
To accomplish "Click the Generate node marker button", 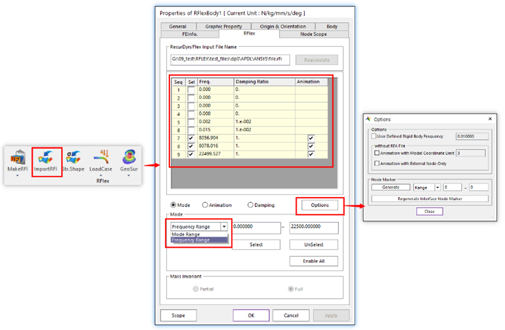I will pos(391,187).
